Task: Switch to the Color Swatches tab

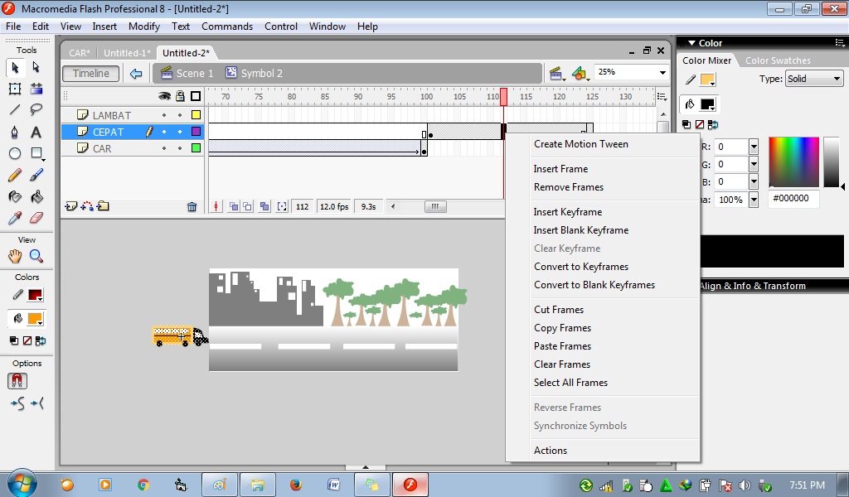Action: [778, 60]
